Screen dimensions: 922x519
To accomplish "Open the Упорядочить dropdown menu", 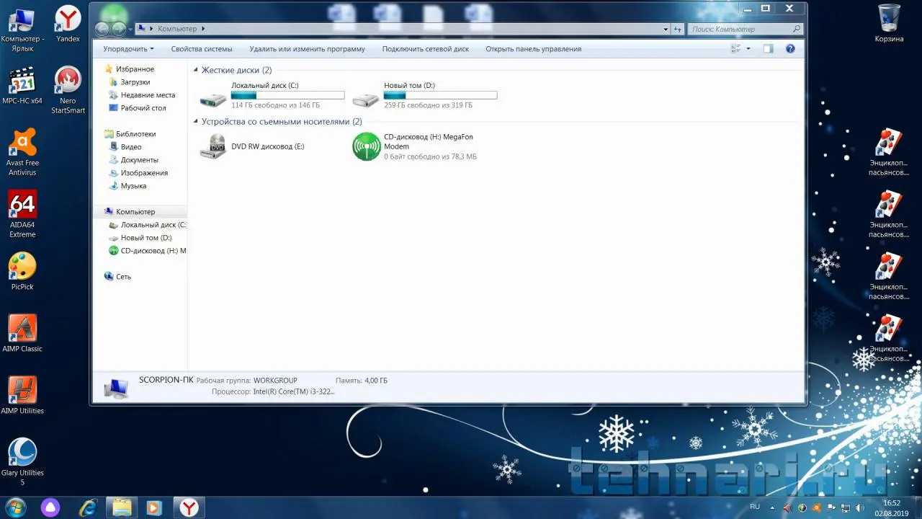I will (128, 49).
